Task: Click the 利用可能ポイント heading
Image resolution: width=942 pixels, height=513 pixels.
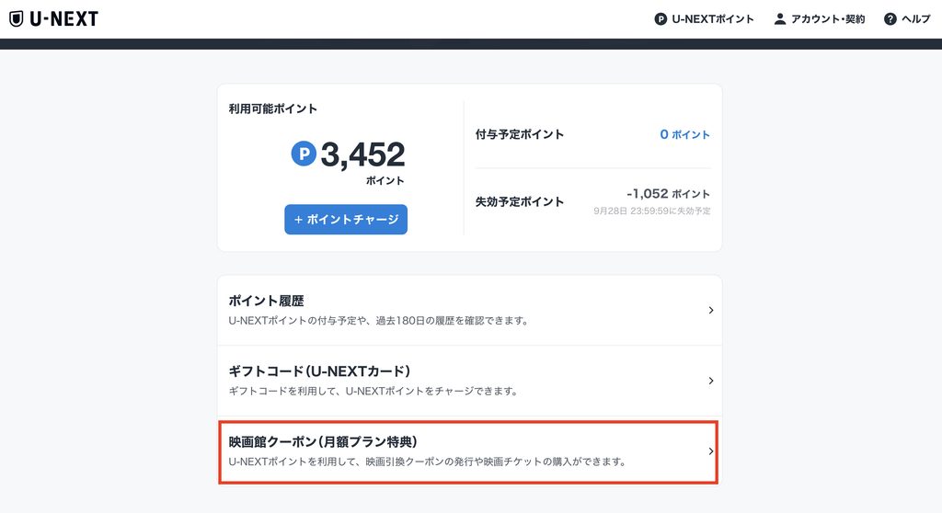Action: tap(272, 108)
